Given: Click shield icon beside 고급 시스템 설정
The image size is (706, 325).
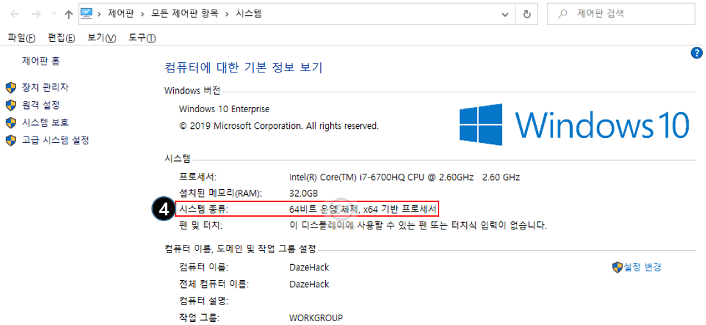Looking at the screenshot, I should pyautogui.click(x=11, y=140).
